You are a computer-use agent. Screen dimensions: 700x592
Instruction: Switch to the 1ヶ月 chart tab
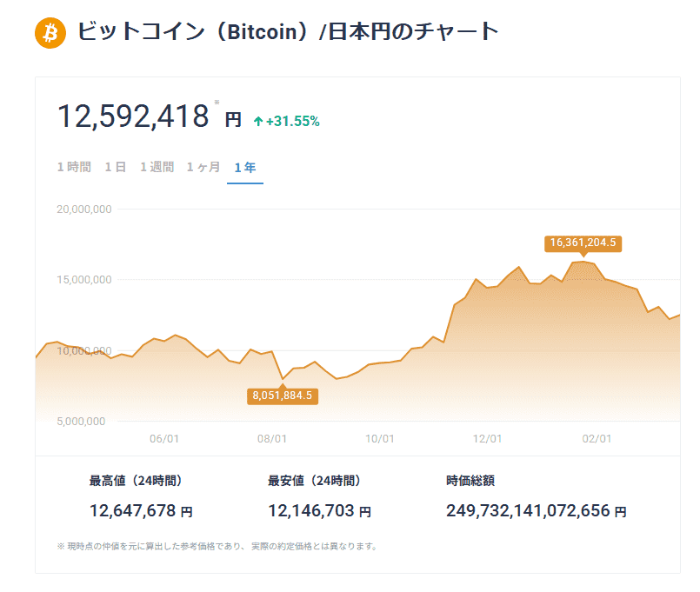click(x=203, y=167)
